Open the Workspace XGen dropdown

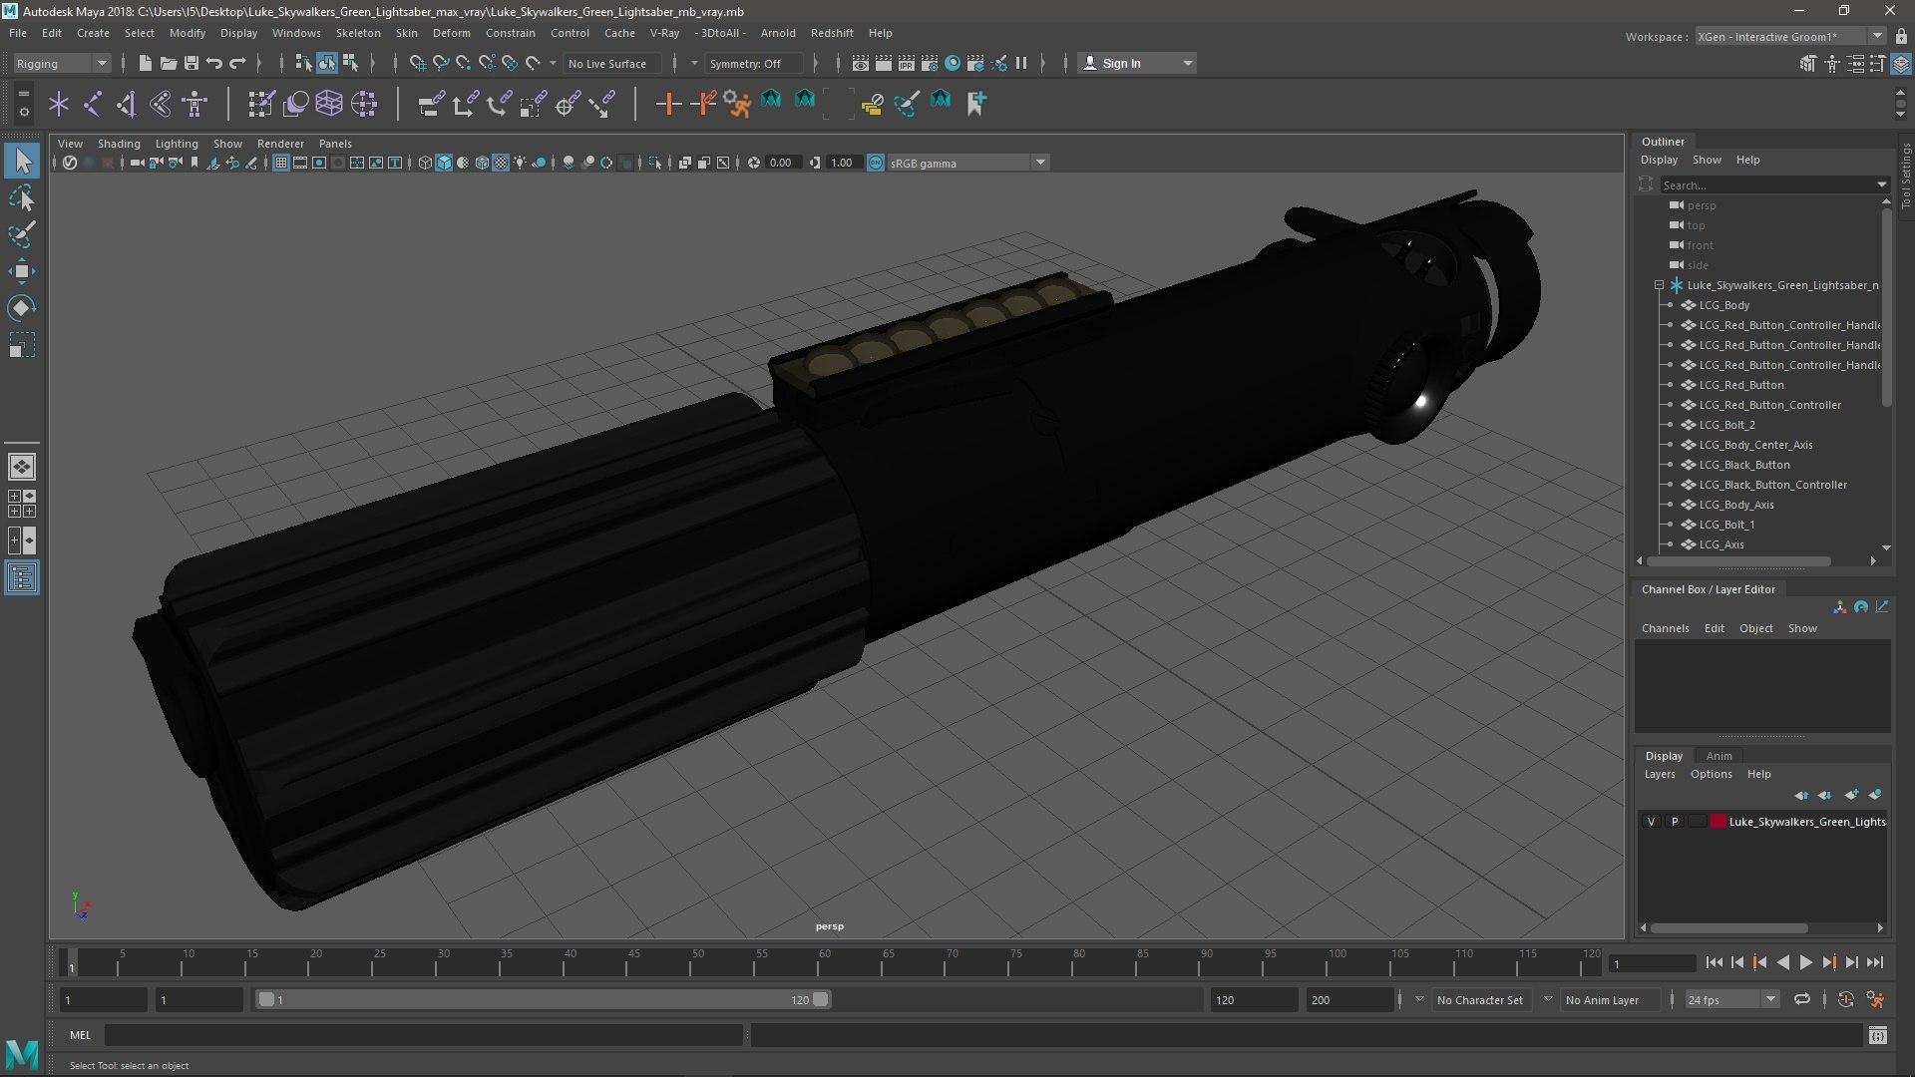(x=1790, y=36)
